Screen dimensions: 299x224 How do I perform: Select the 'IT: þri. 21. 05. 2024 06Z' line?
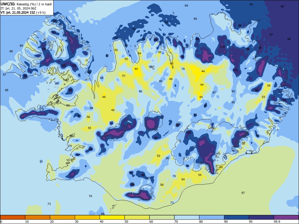pos(18,8)
